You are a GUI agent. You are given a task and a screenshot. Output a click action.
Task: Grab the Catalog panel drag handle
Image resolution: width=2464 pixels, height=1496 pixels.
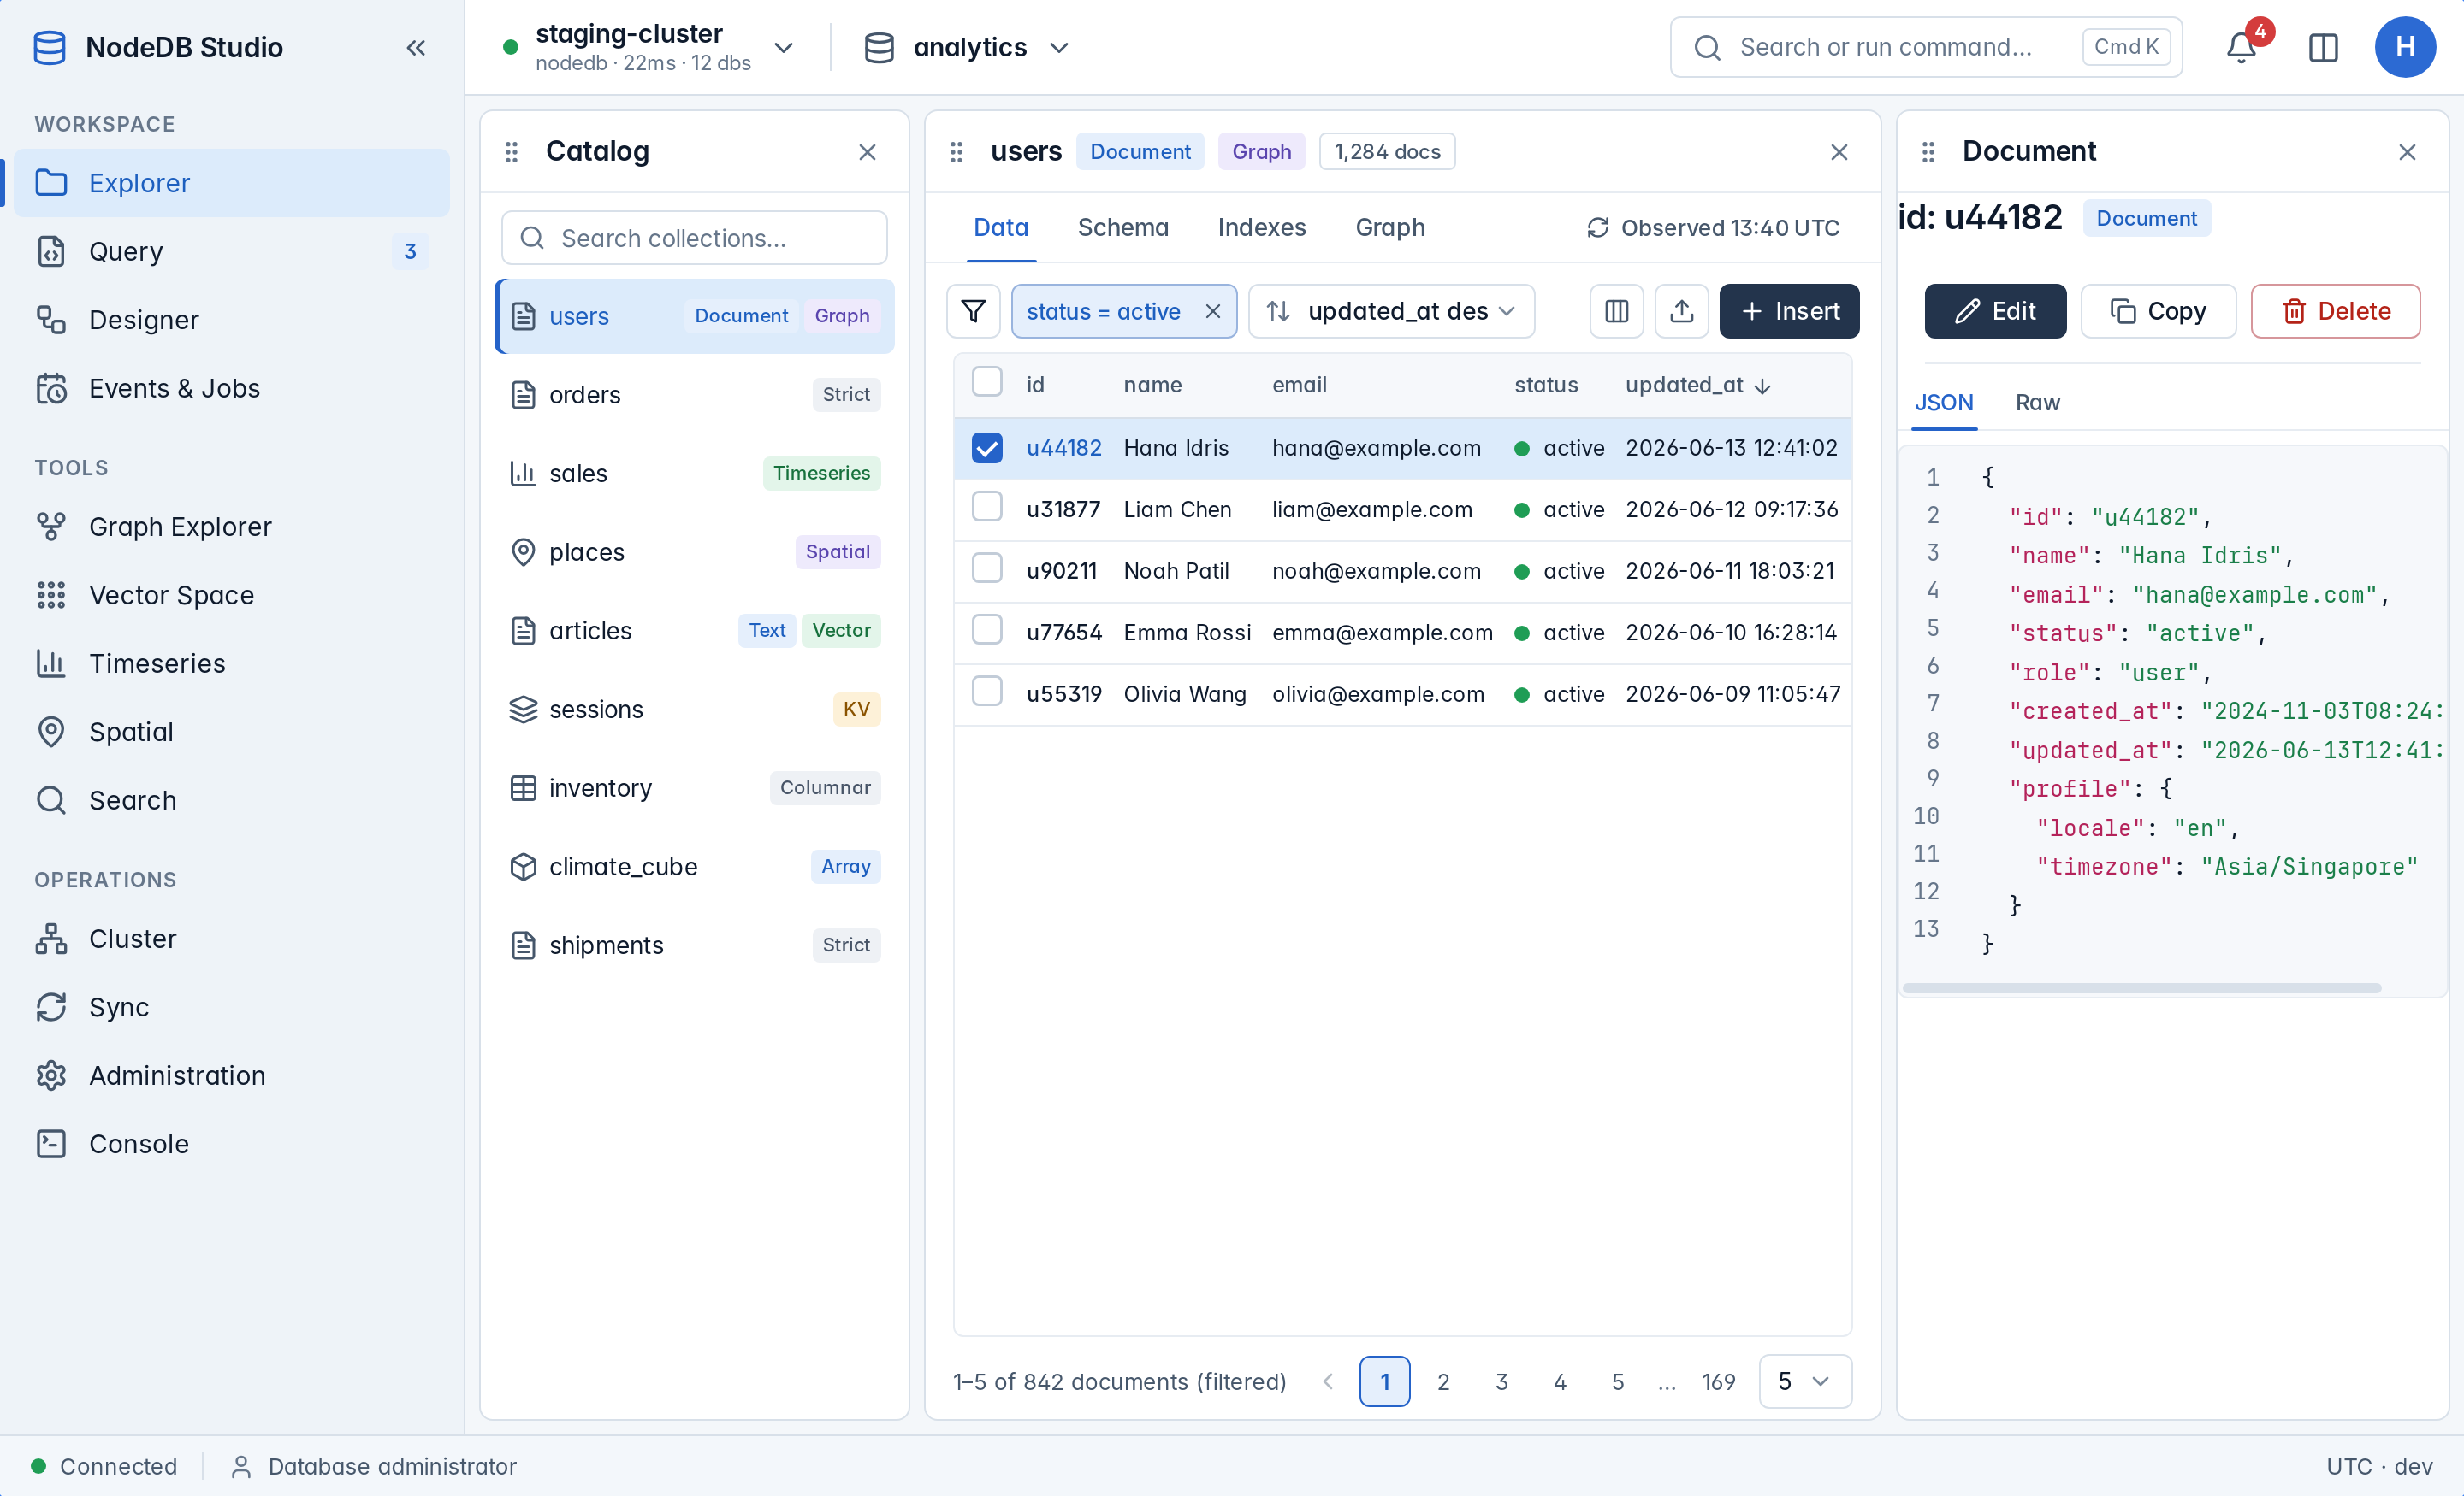tap(511, 152)
